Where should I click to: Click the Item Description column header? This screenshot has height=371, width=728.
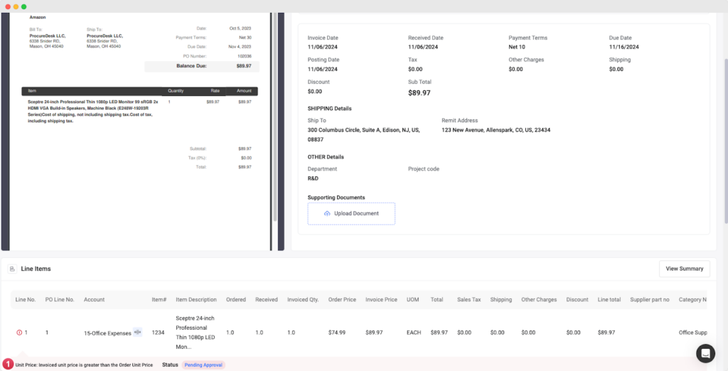tap(196, 299)
